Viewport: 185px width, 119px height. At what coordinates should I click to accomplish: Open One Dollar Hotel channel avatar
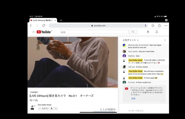point(32,107)
